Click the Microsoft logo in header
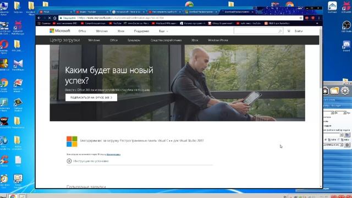Viewport: 352px width, 198px height. pos(60,31)
